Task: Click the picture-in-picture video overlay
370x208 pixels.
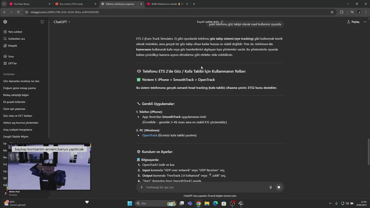Action: pyautogui.click(x=49, y=167)
